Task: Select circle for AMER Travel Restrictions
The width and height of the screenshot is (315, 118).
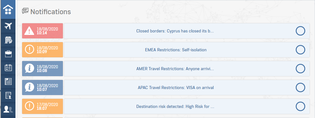Action: click(x=300, y=69)
